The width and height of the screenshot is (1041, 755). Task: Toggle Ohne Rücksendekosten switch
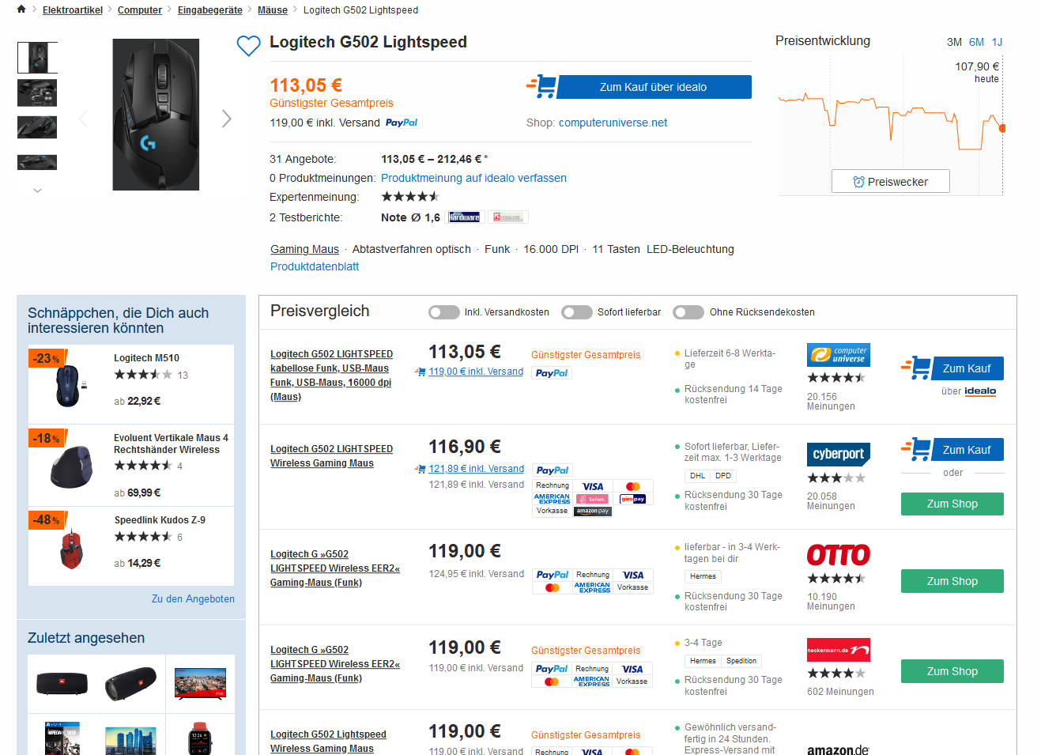click(688, 312)
